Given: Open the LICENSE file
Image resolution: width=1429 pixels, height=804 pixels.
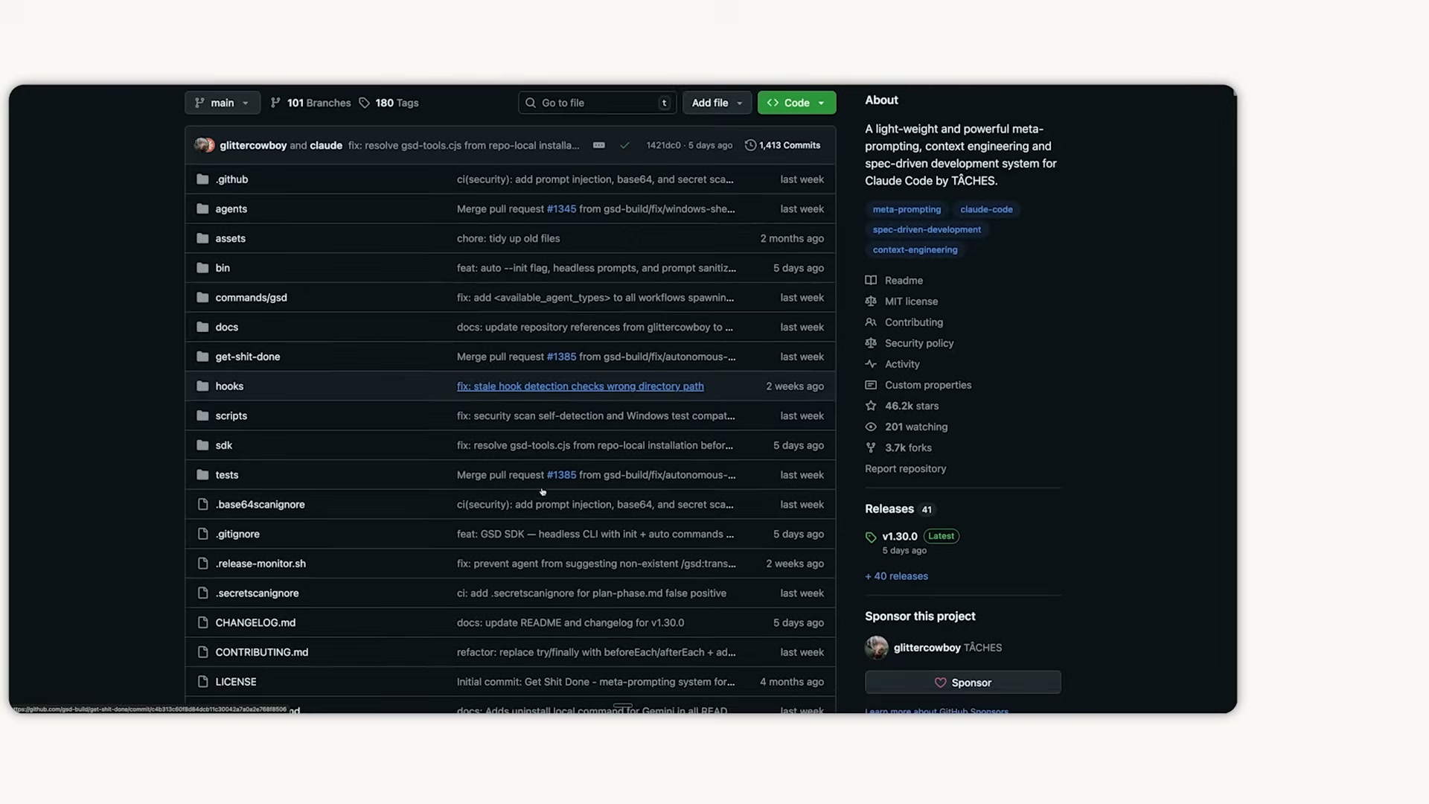Looking at the screenshot, I should (x=235, y=682).
